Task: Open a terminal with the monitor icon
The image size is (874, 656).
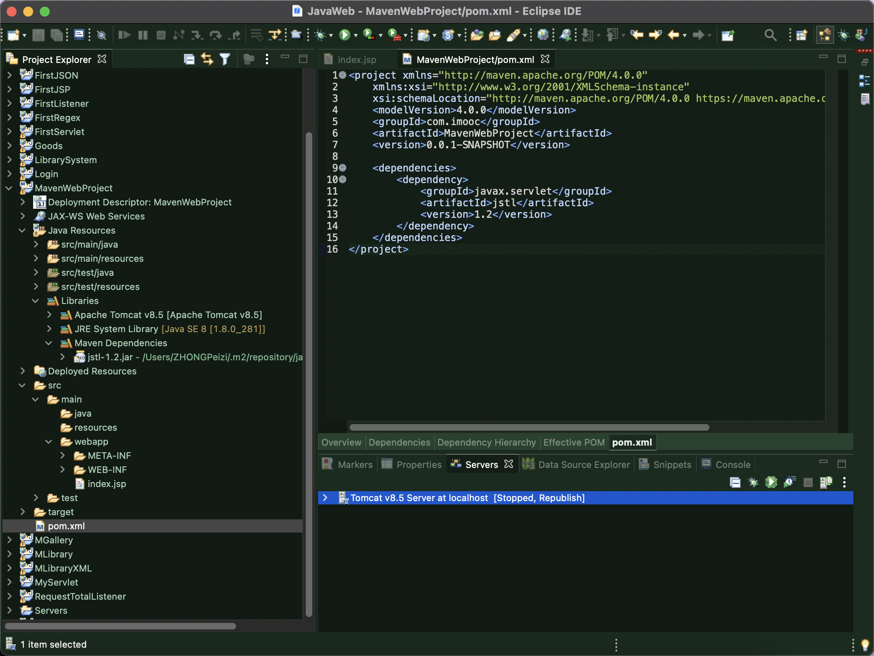Action: click(x=79, y=34)
